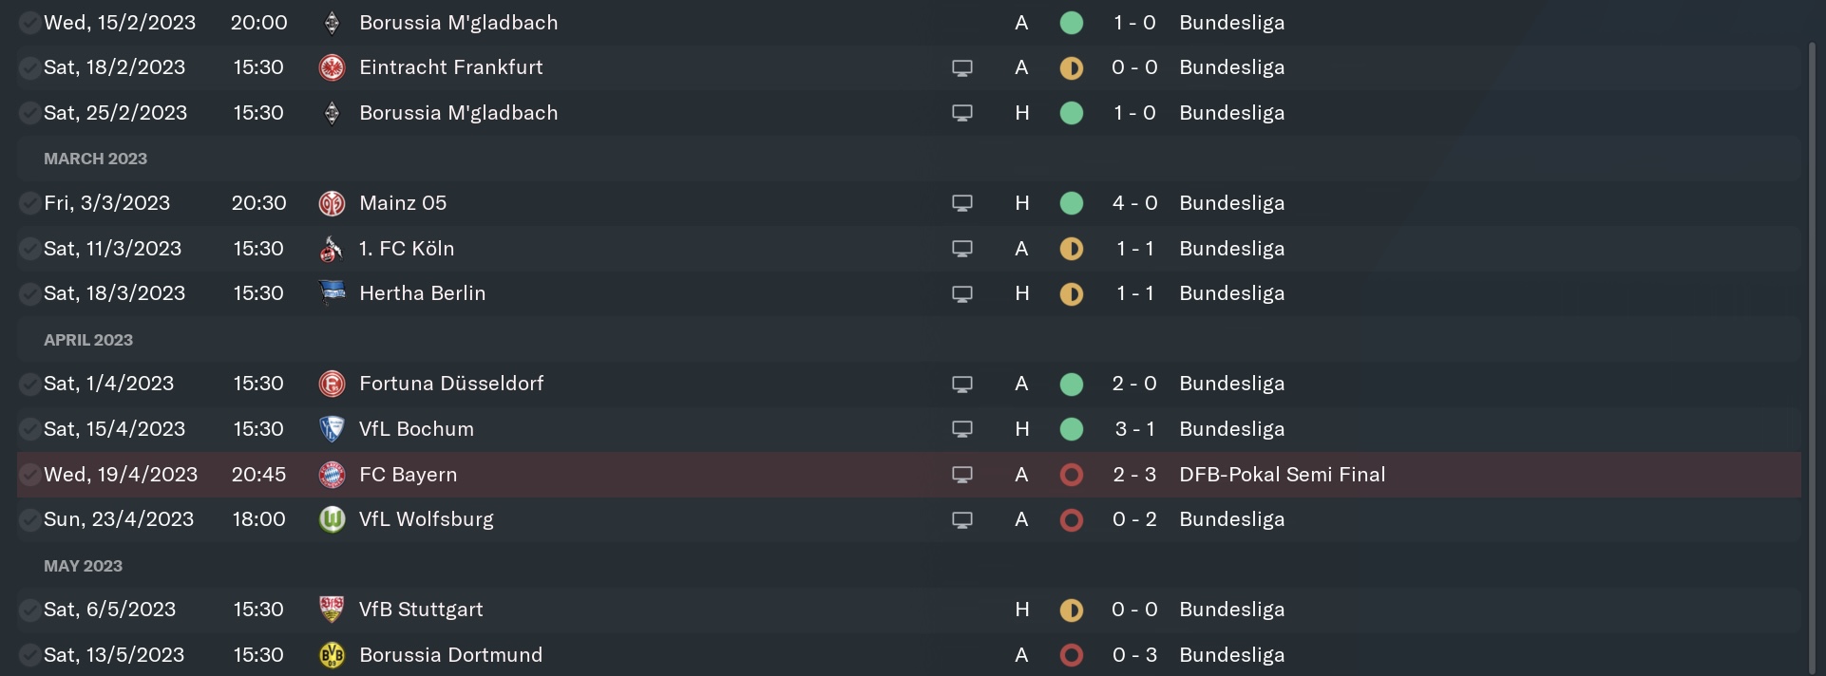Tick the checkmark beside Sat, 13/5/2023 fixture

[29, 655]
